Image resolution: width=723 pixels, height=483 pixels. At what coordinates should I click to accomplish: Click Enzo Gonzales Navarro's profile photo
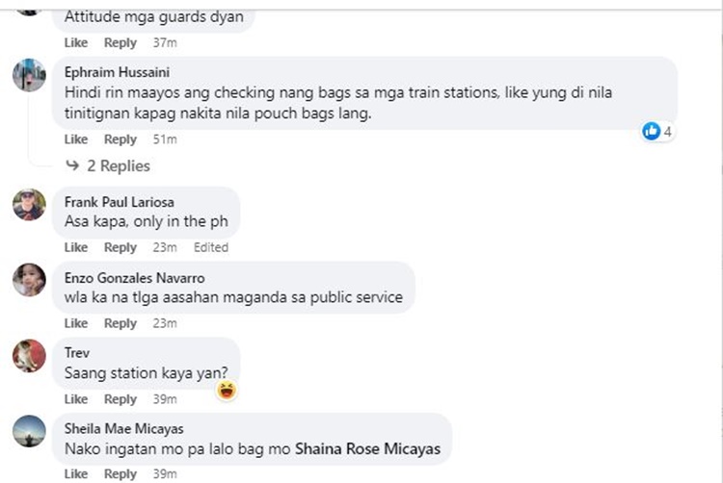point(29,280)
